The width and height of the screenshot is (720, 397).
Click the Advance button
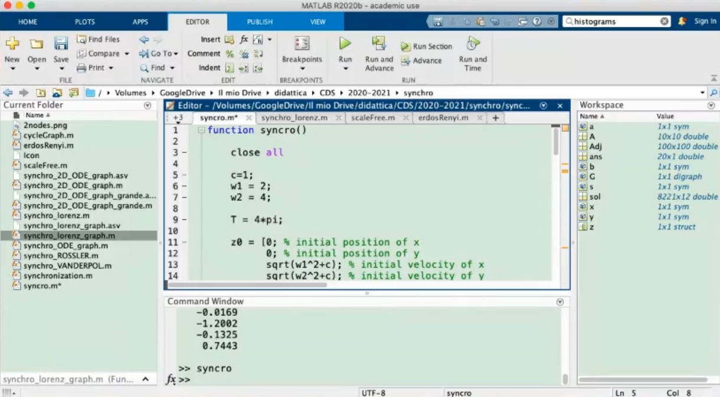(421, 61)
